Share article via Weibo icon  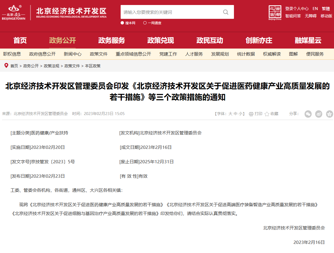click(x=319, y=114)
